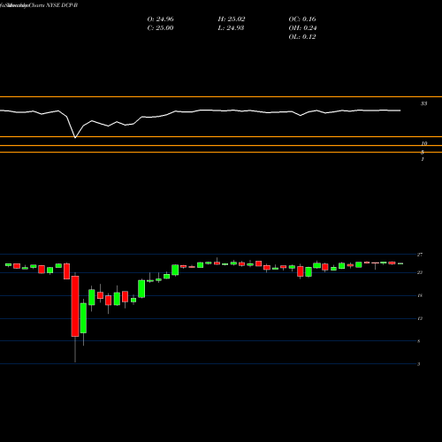The image size is (442, 442).
Task: Click the 10 indicator axis label
Action: tap(423, 143)
